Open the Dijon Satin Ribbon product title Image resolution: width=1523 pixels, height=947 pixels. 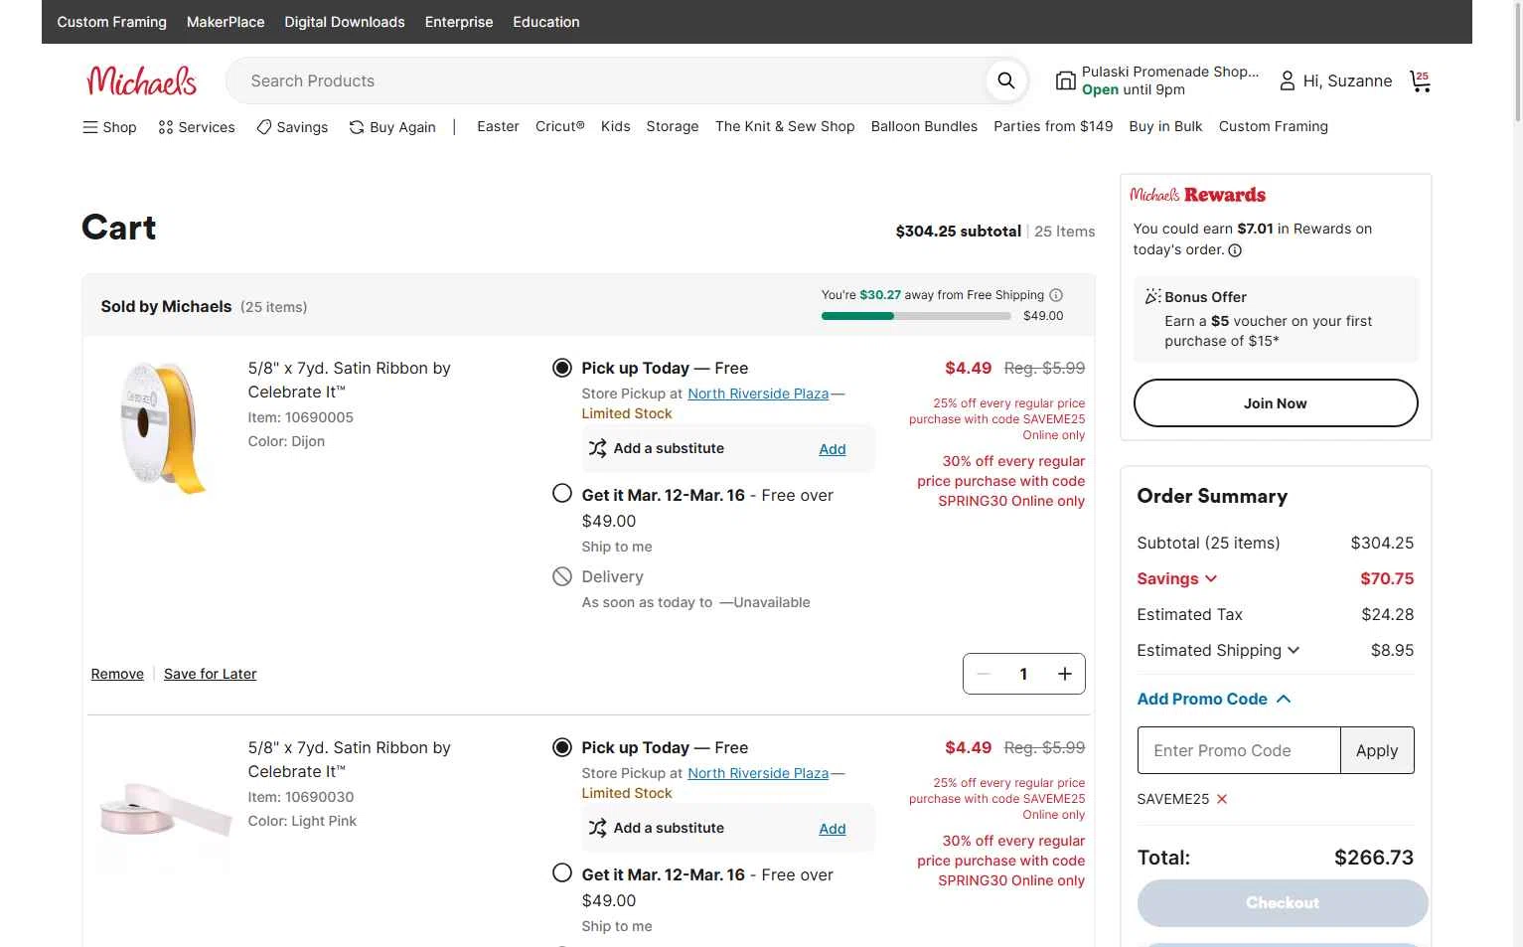(349, 380)
